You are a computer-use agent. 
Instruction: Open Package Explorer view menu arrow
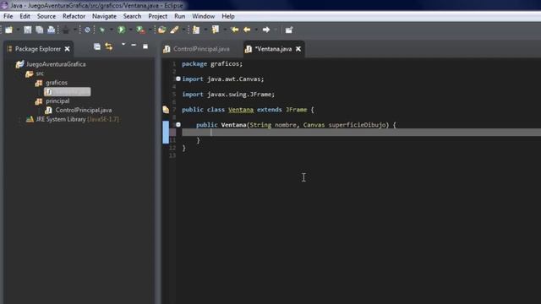click(123, 45)
